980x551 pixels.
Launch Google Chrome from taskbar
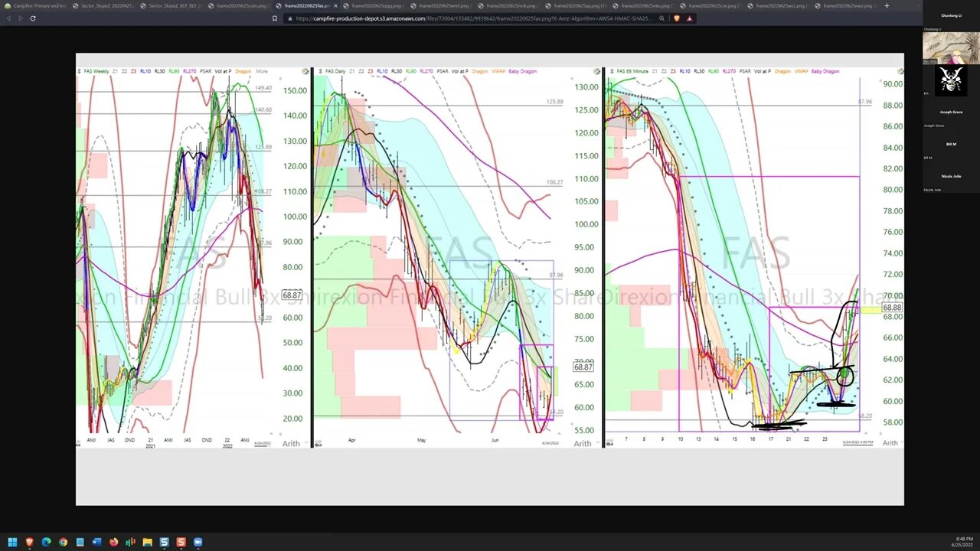pyautogui.click(x=63, y=542)
